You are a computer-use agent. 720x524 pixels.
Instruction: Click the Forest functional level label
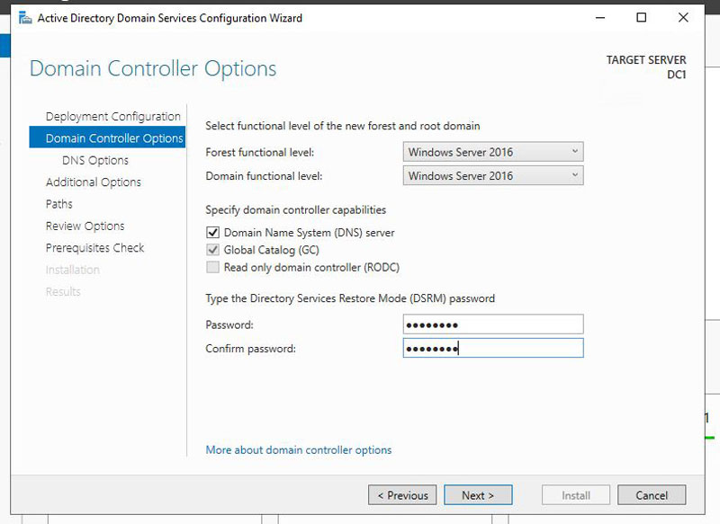[x=260, y=152]
